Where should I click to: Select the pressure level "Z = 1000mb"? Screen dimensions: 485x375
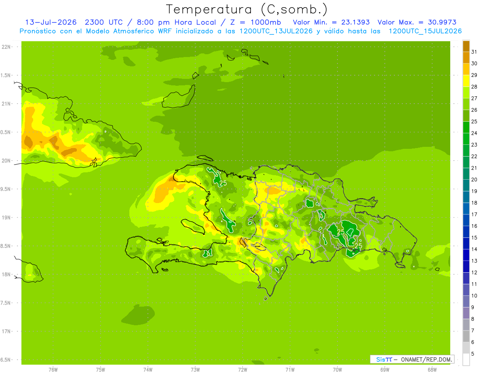coord(256,22)
